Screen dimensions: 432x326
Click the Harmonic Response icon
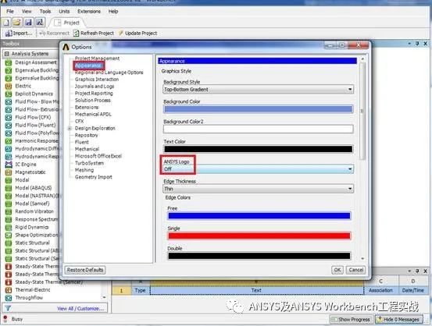[x=9, y=141]
